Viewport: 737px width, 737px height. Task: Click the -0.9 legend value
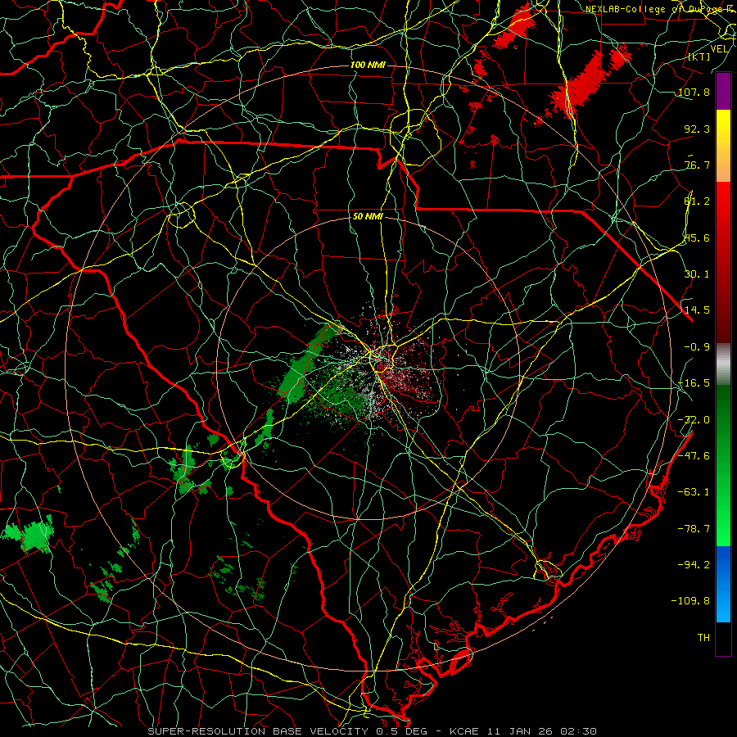pyautogui.click(x=697, y=347)
